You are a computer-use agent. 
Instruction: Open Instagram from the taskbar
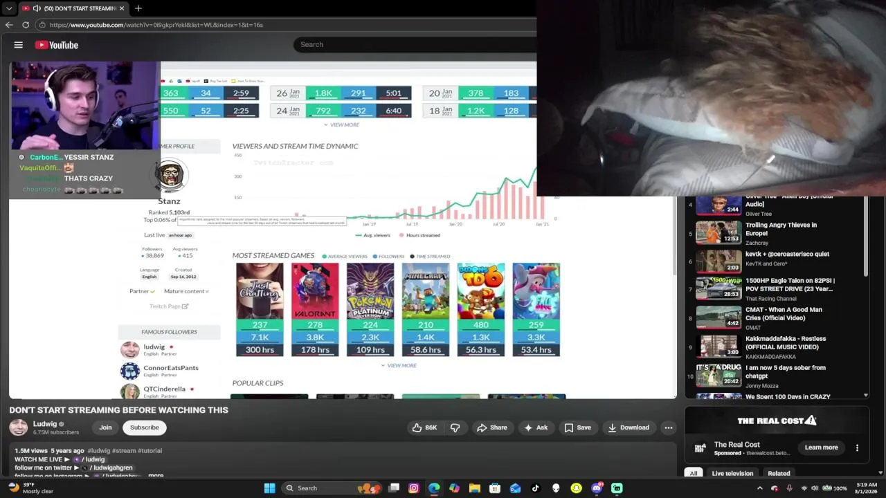point(414,488)
